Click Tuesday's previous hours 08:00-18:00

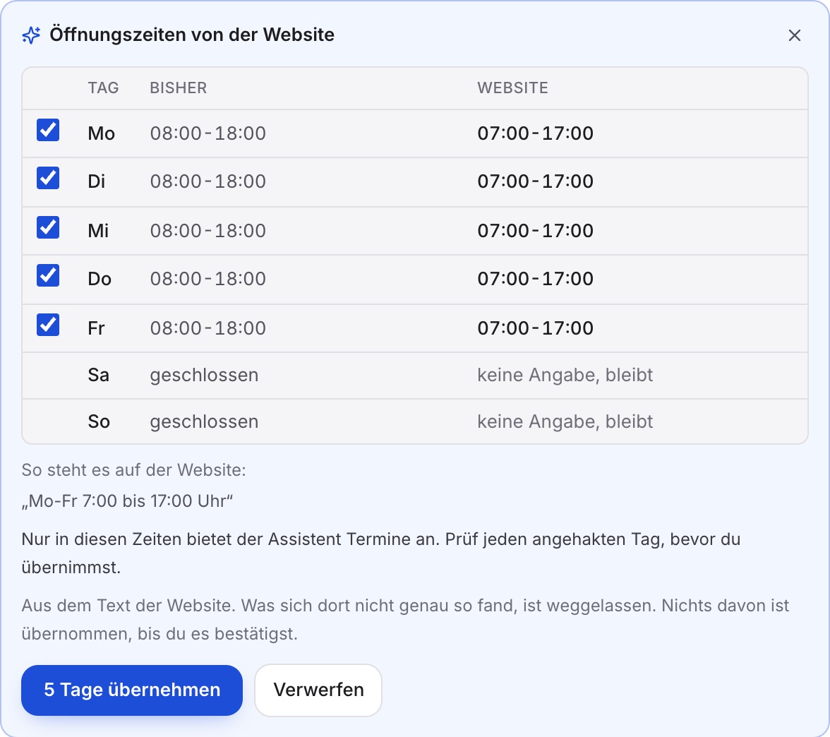coord(208,181)
